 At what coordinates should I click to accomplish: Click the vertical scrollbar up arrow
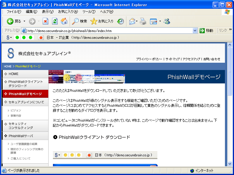pyautogui.click(x=230, y=45)
